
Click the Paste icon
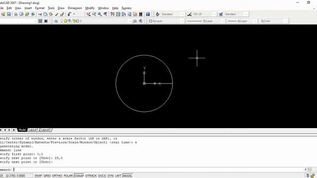pyautogui.click(x=51, y=14)
